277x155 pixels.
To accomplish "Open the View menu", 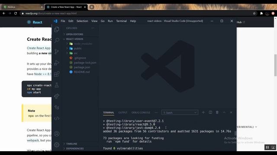I will pos(94,21).
